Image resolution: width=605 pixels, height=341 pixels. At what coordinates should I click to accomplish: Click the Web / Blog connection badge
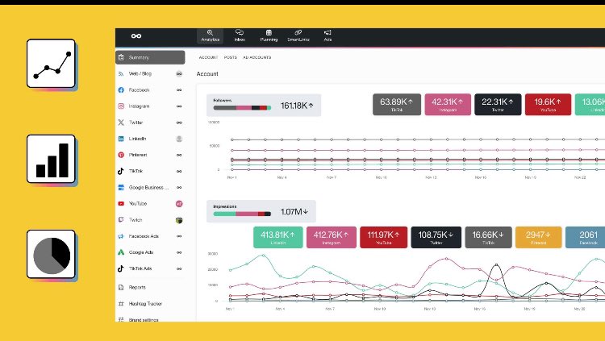(179, 73)
